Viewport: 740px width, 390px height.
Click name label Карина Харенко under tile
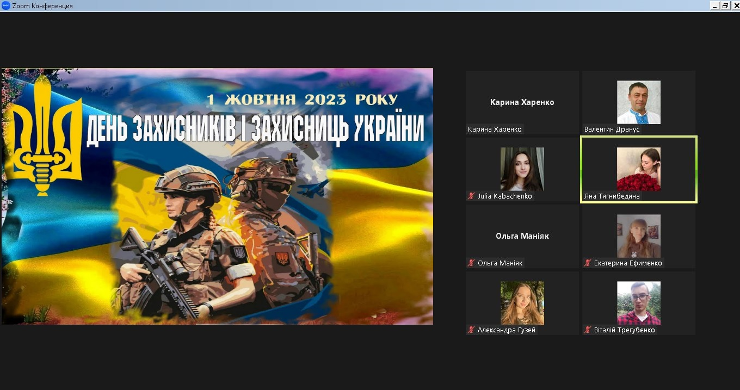click(x=495, y=129)
